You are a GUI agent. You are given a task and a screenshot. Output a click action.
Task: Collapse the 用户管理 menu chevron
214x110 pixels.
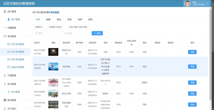tap(26, 11)
